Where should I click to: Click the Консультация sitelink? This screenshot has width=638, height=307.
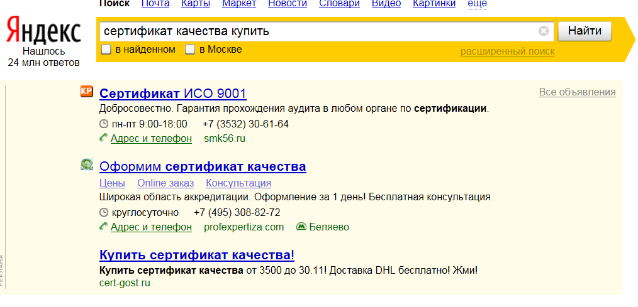(x=238, y=183)
